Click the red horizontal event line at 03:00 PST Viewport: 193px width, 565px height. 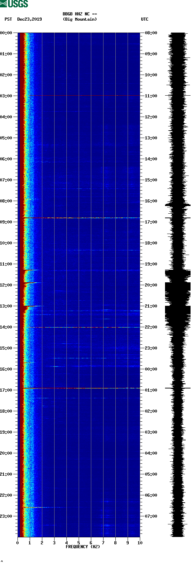coord(84,95)
